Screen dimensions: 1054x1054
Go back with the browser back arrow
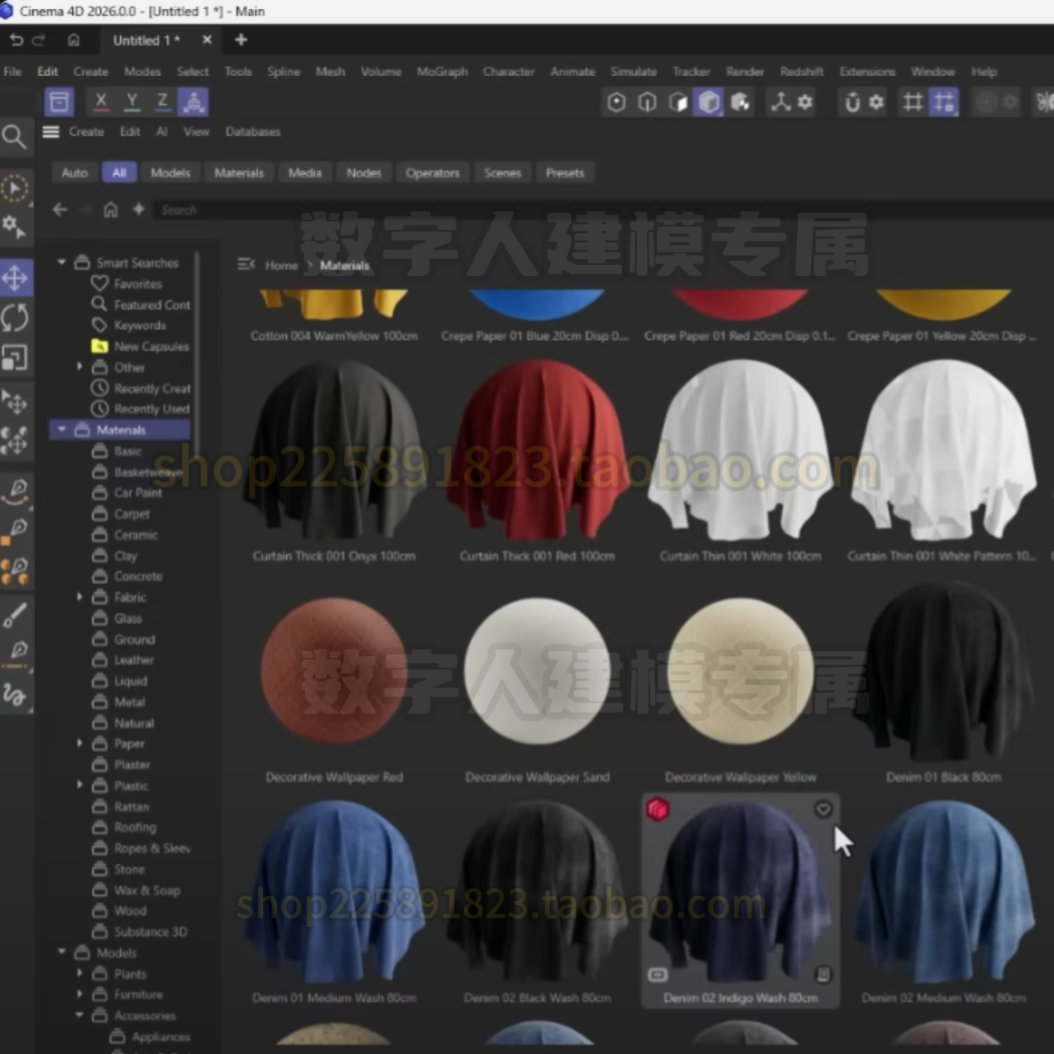pos(60,210)
